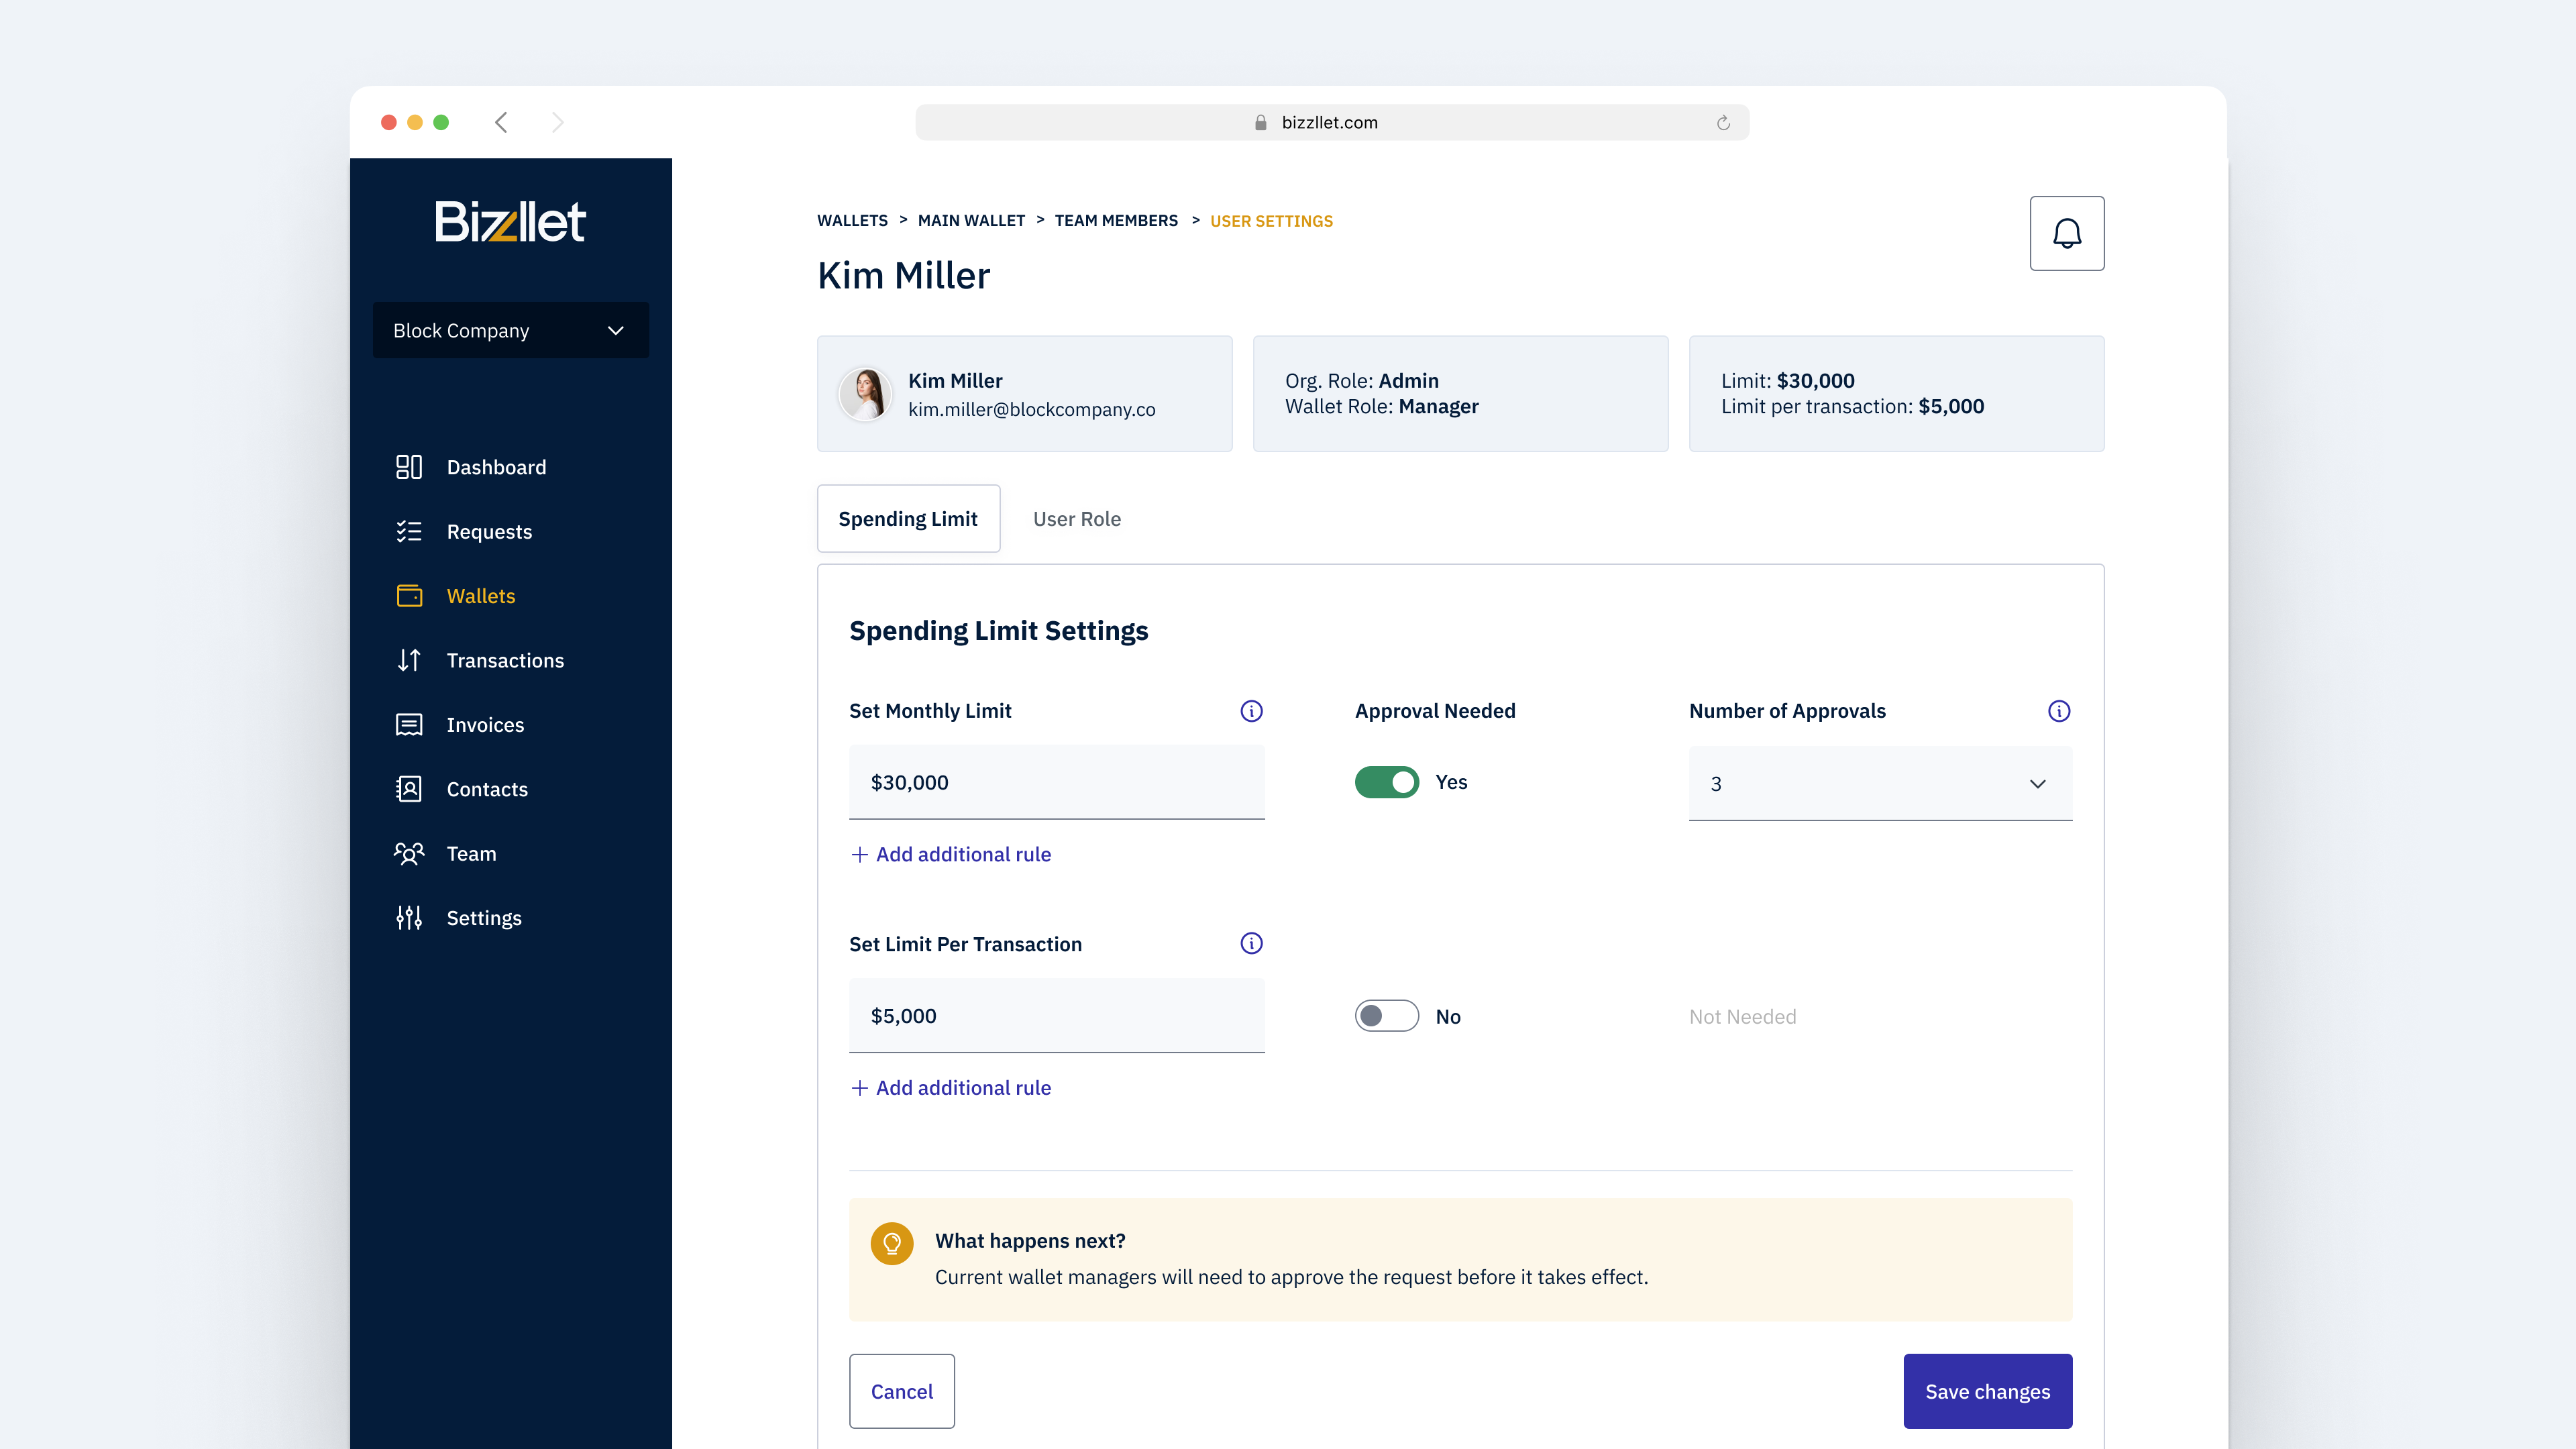Click the browser forward arrow
This screenshot has width=2576, height=1449.
[558, 122]
